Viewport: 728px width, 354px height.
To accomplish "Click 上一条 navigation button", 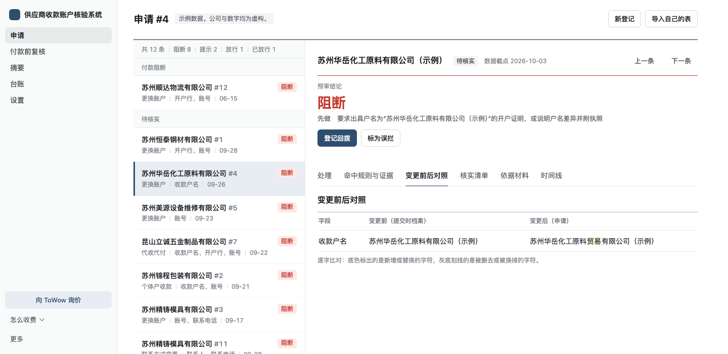I will pyautogui.click(x=644, y=61).
